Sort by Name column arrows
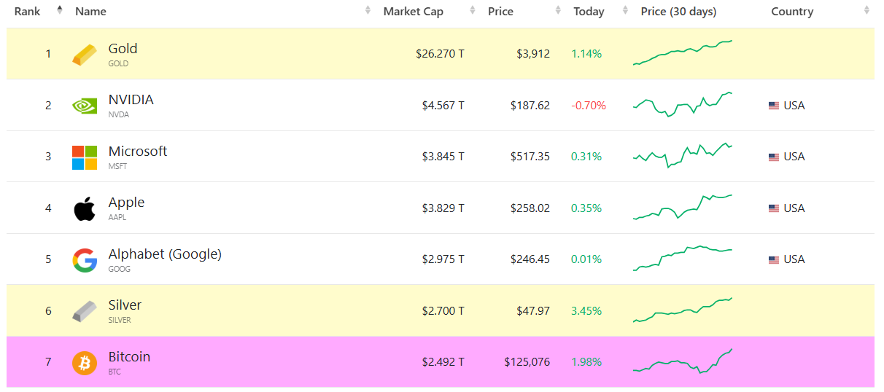 pos(368,11)
